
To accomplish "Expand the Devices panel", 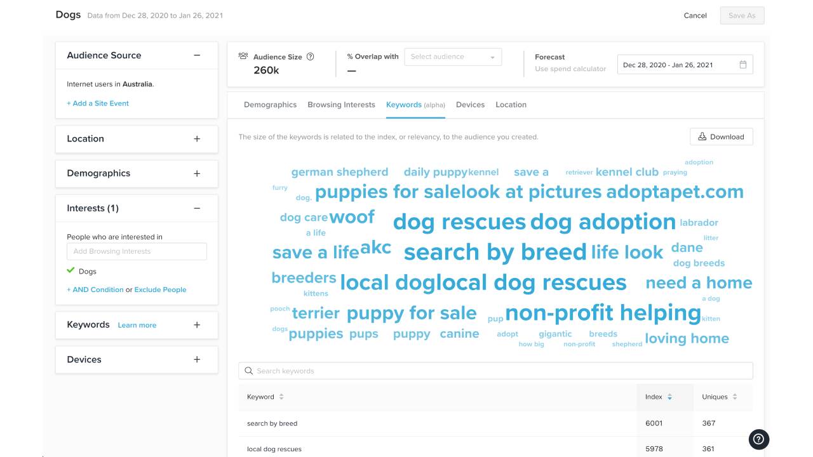I will pos(197,359).
